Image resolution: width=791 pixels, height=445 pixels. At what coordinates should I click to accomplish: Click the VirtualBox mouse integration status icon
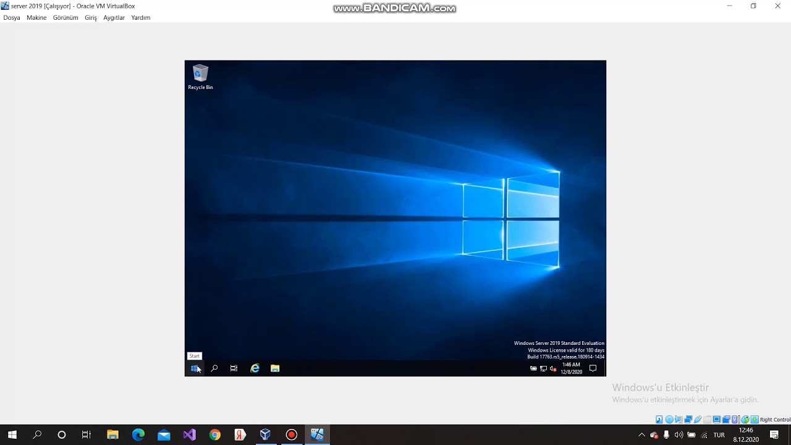point(745,420)
